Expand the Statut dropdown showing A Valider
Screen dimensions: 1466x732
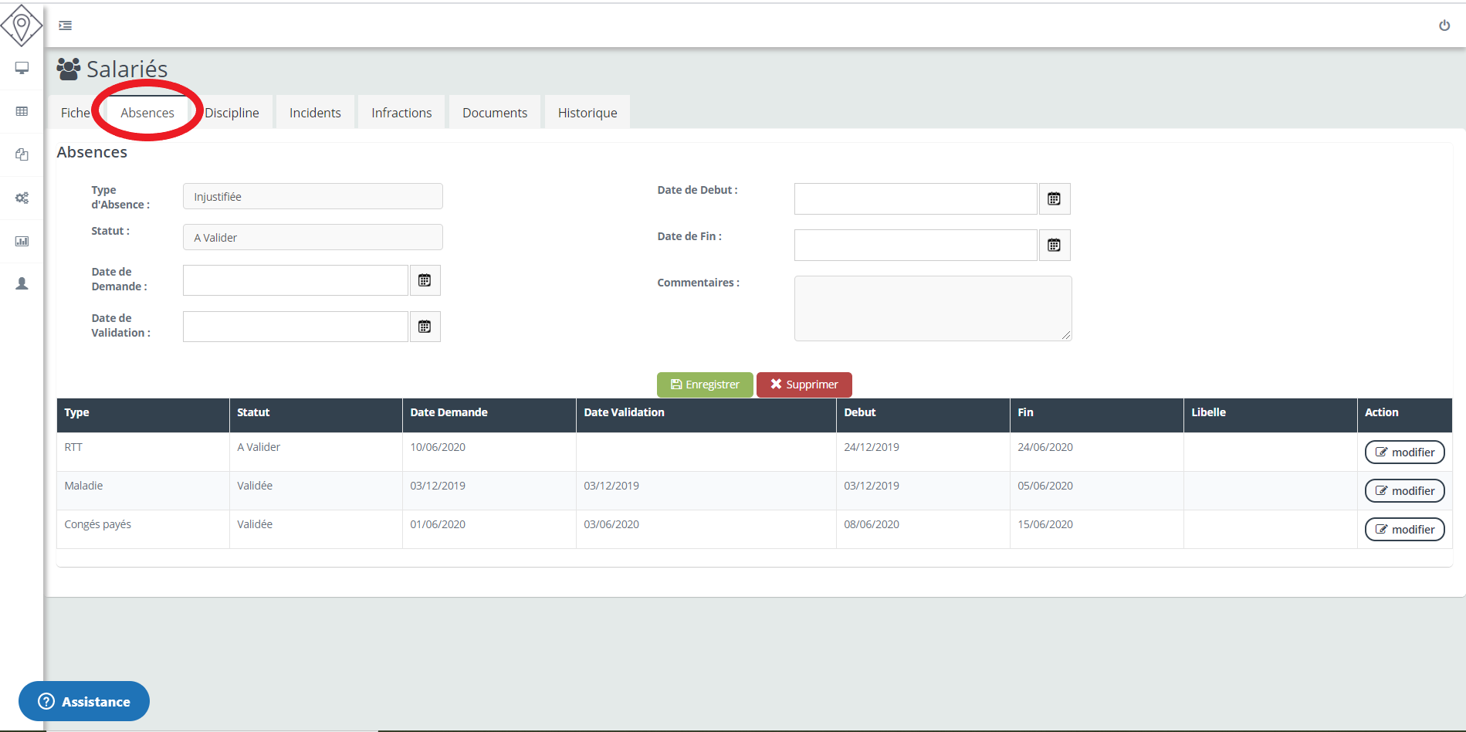(x=313, y=238)
